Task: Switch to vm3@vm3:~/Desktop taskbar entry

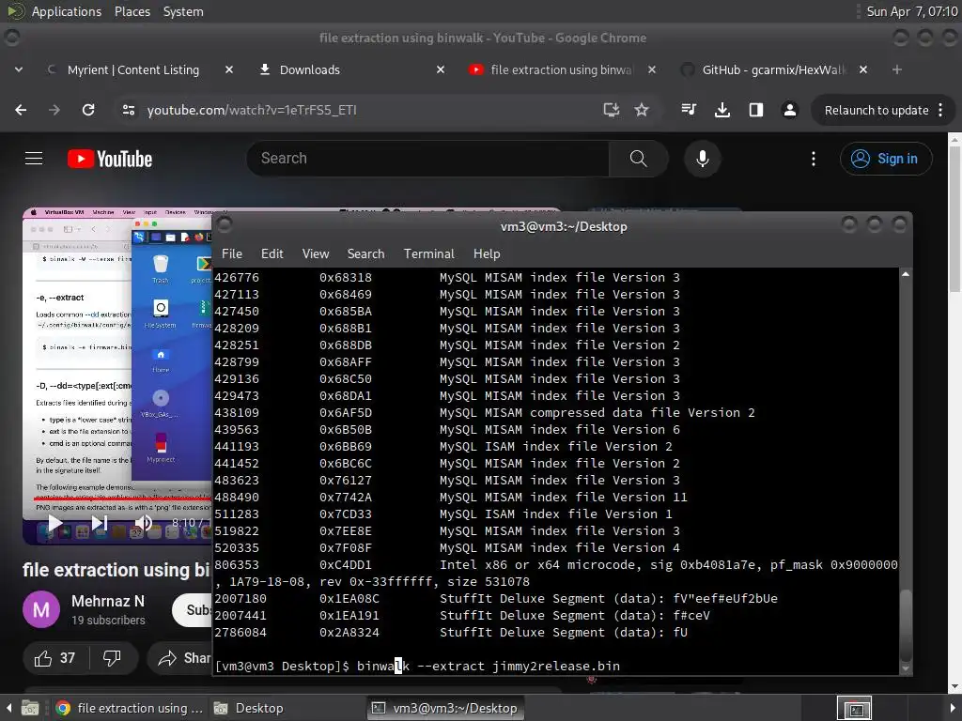Action: tap(446, 708)
